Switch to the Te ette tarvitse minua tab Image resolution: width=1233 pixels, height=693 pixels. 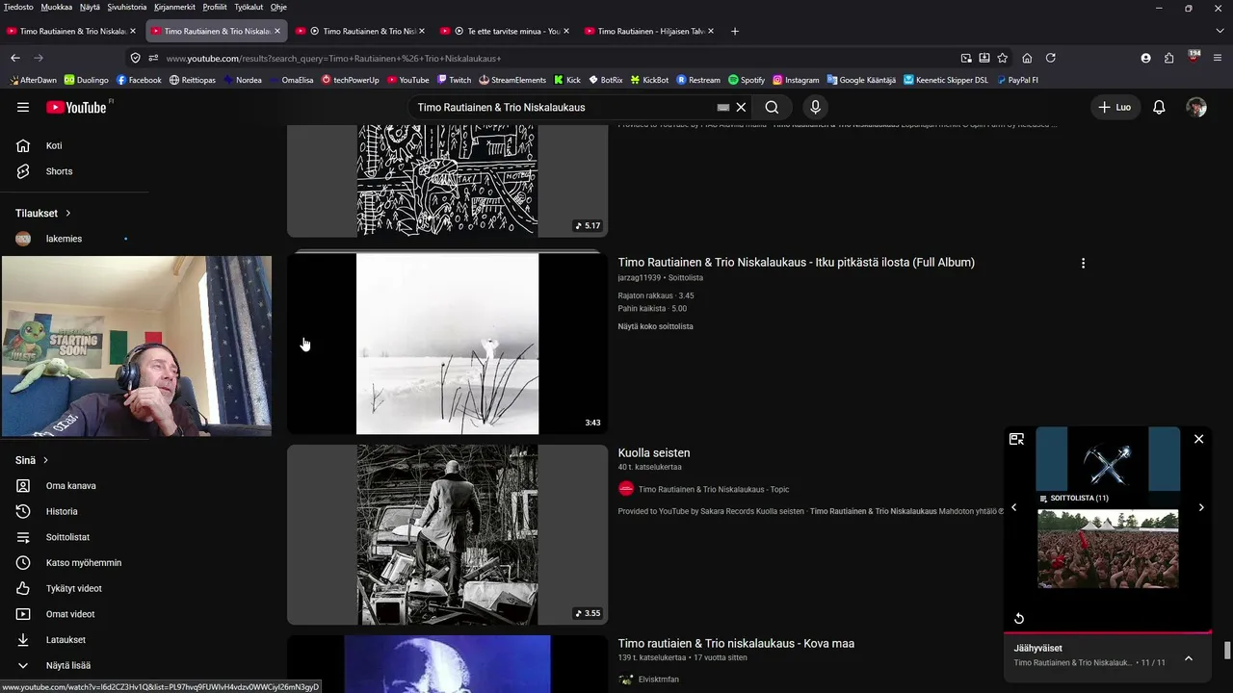point(505,31)
